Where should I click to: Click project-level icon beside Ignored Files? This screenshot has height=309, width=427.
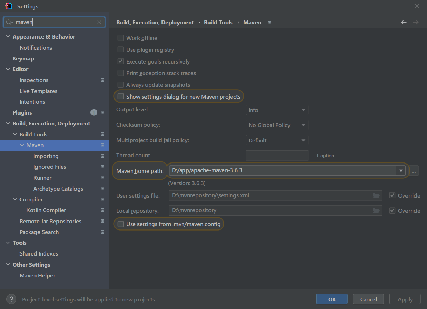[x=102, y=167]
